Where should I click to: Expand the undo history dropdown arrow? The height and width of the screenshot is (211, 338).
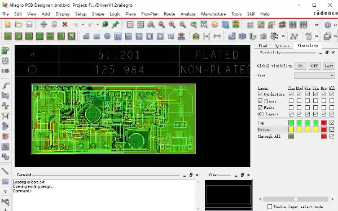pyautogui.click(x=83, y=25)
